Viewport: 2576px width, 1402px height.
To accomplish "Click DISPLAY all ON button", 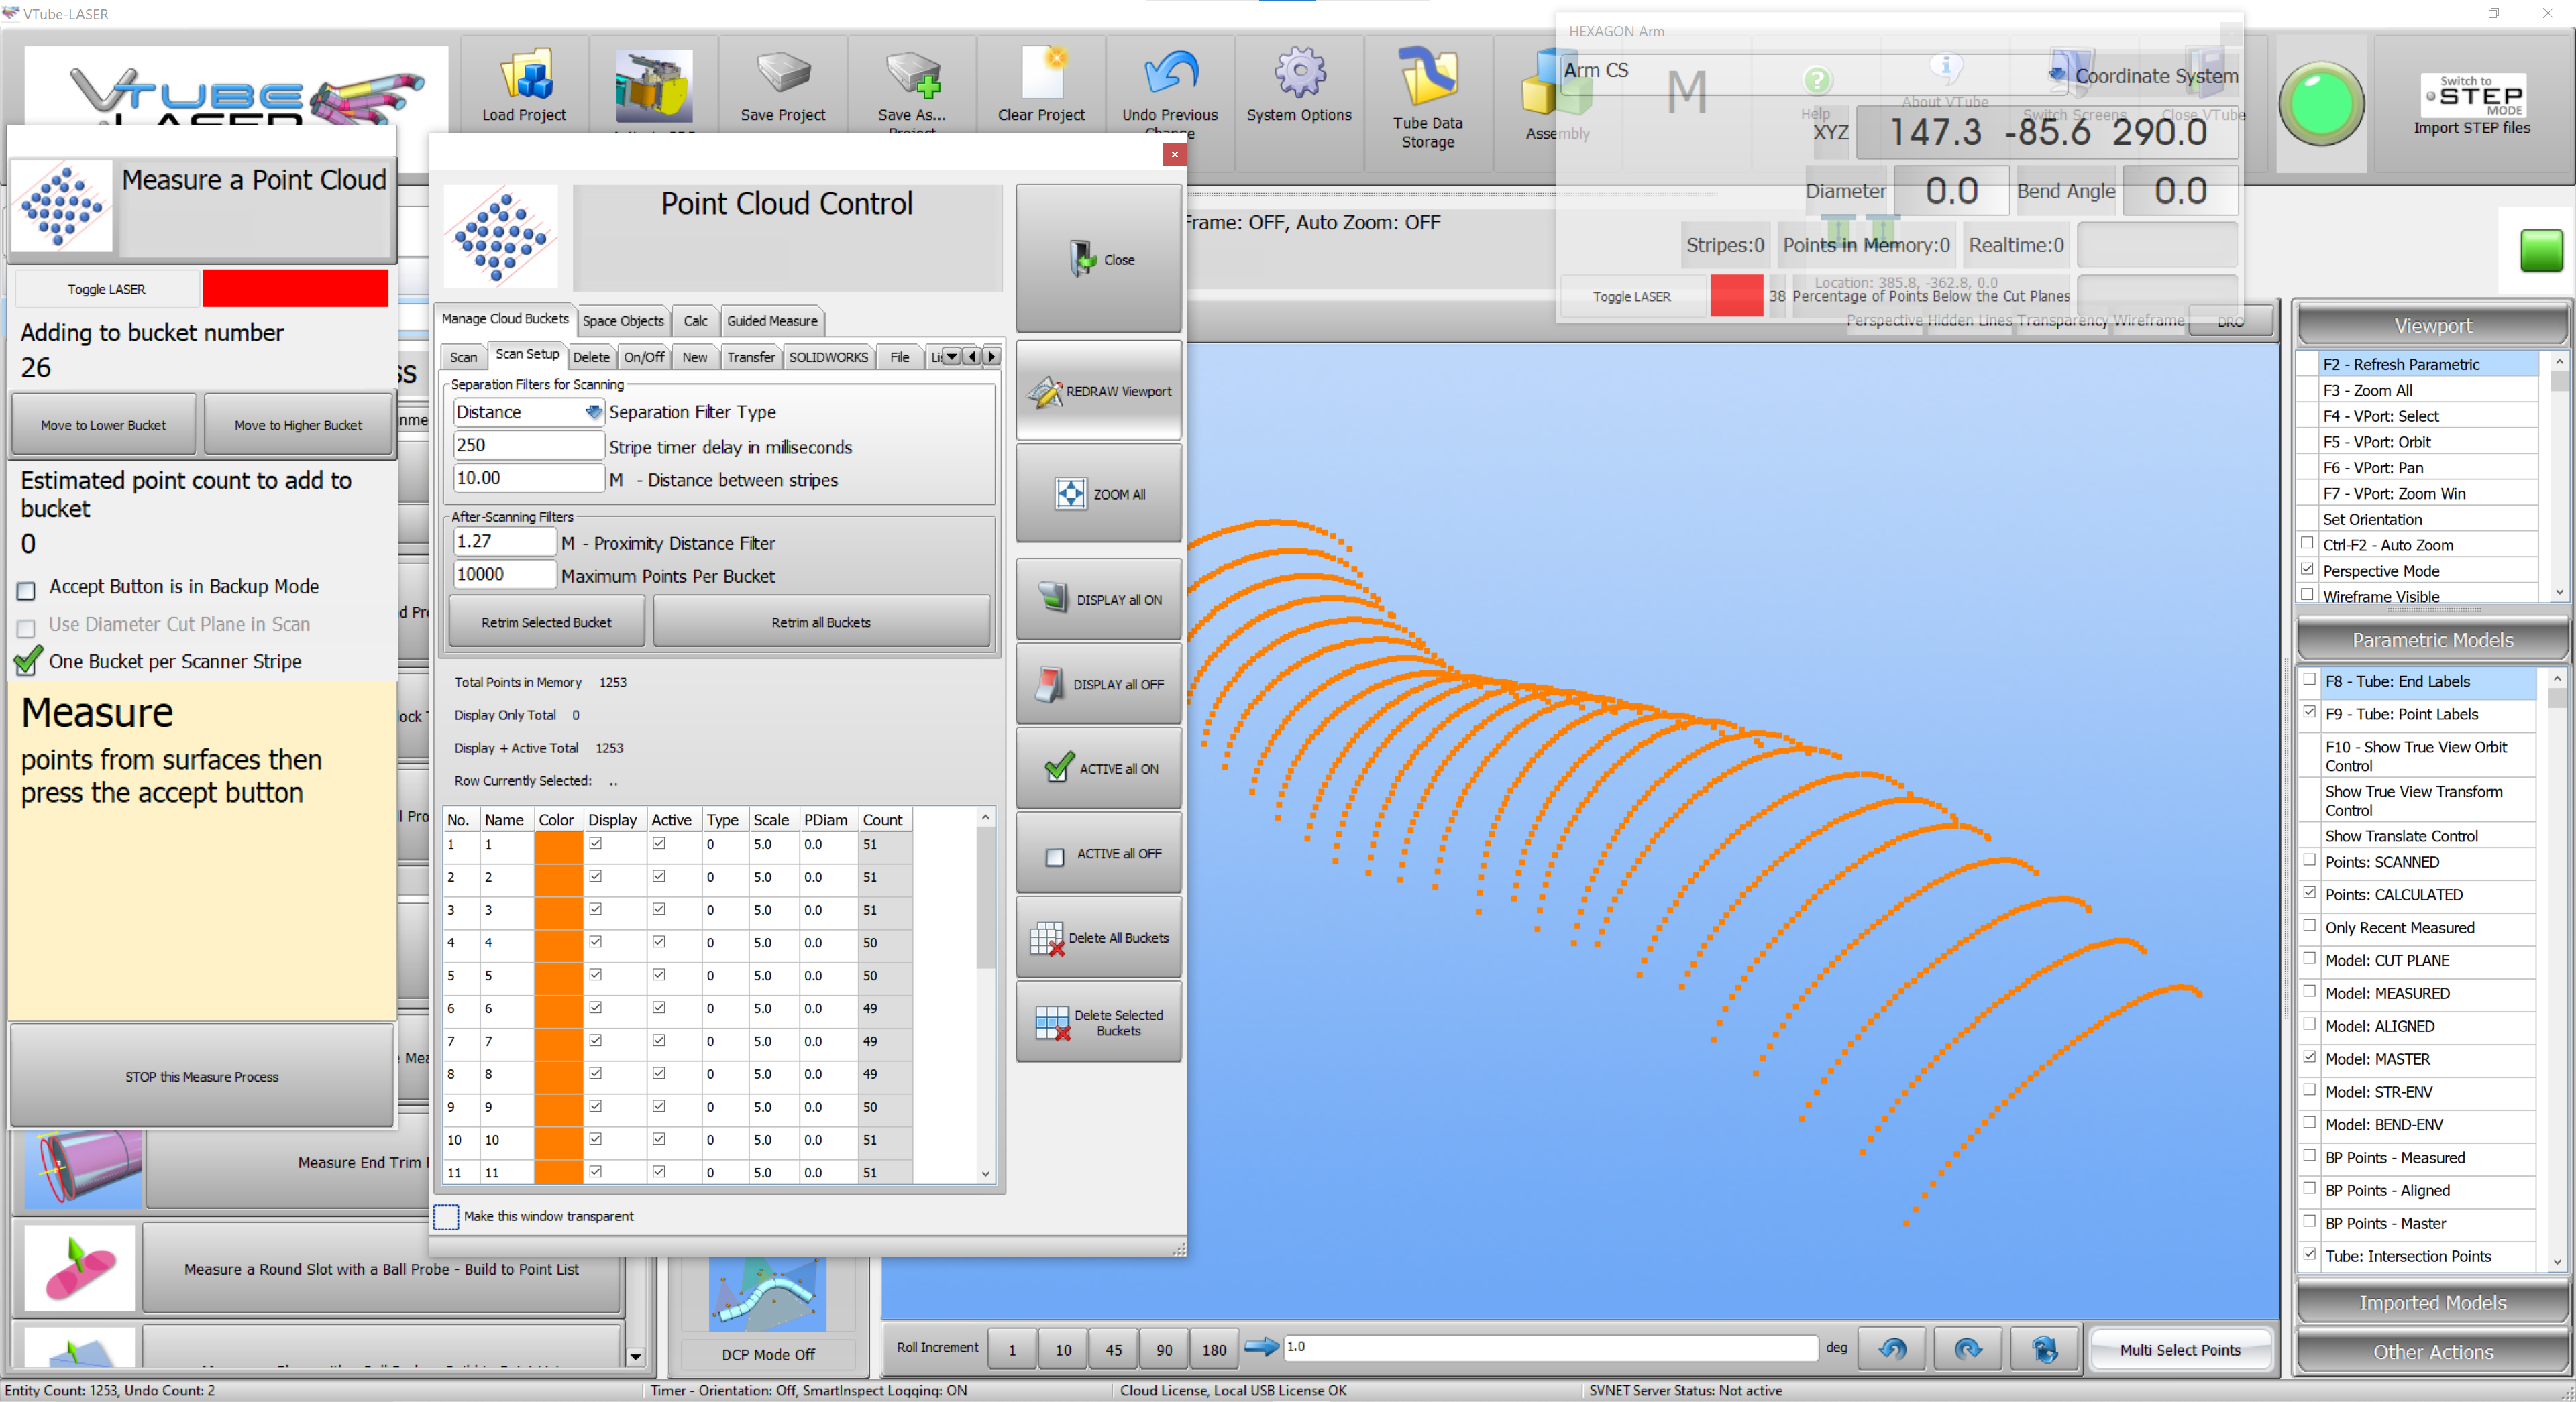I will pos(1099,599).
